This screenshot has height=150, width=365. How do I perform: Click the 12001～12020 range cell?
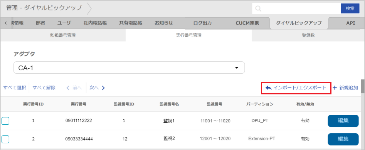215,139
